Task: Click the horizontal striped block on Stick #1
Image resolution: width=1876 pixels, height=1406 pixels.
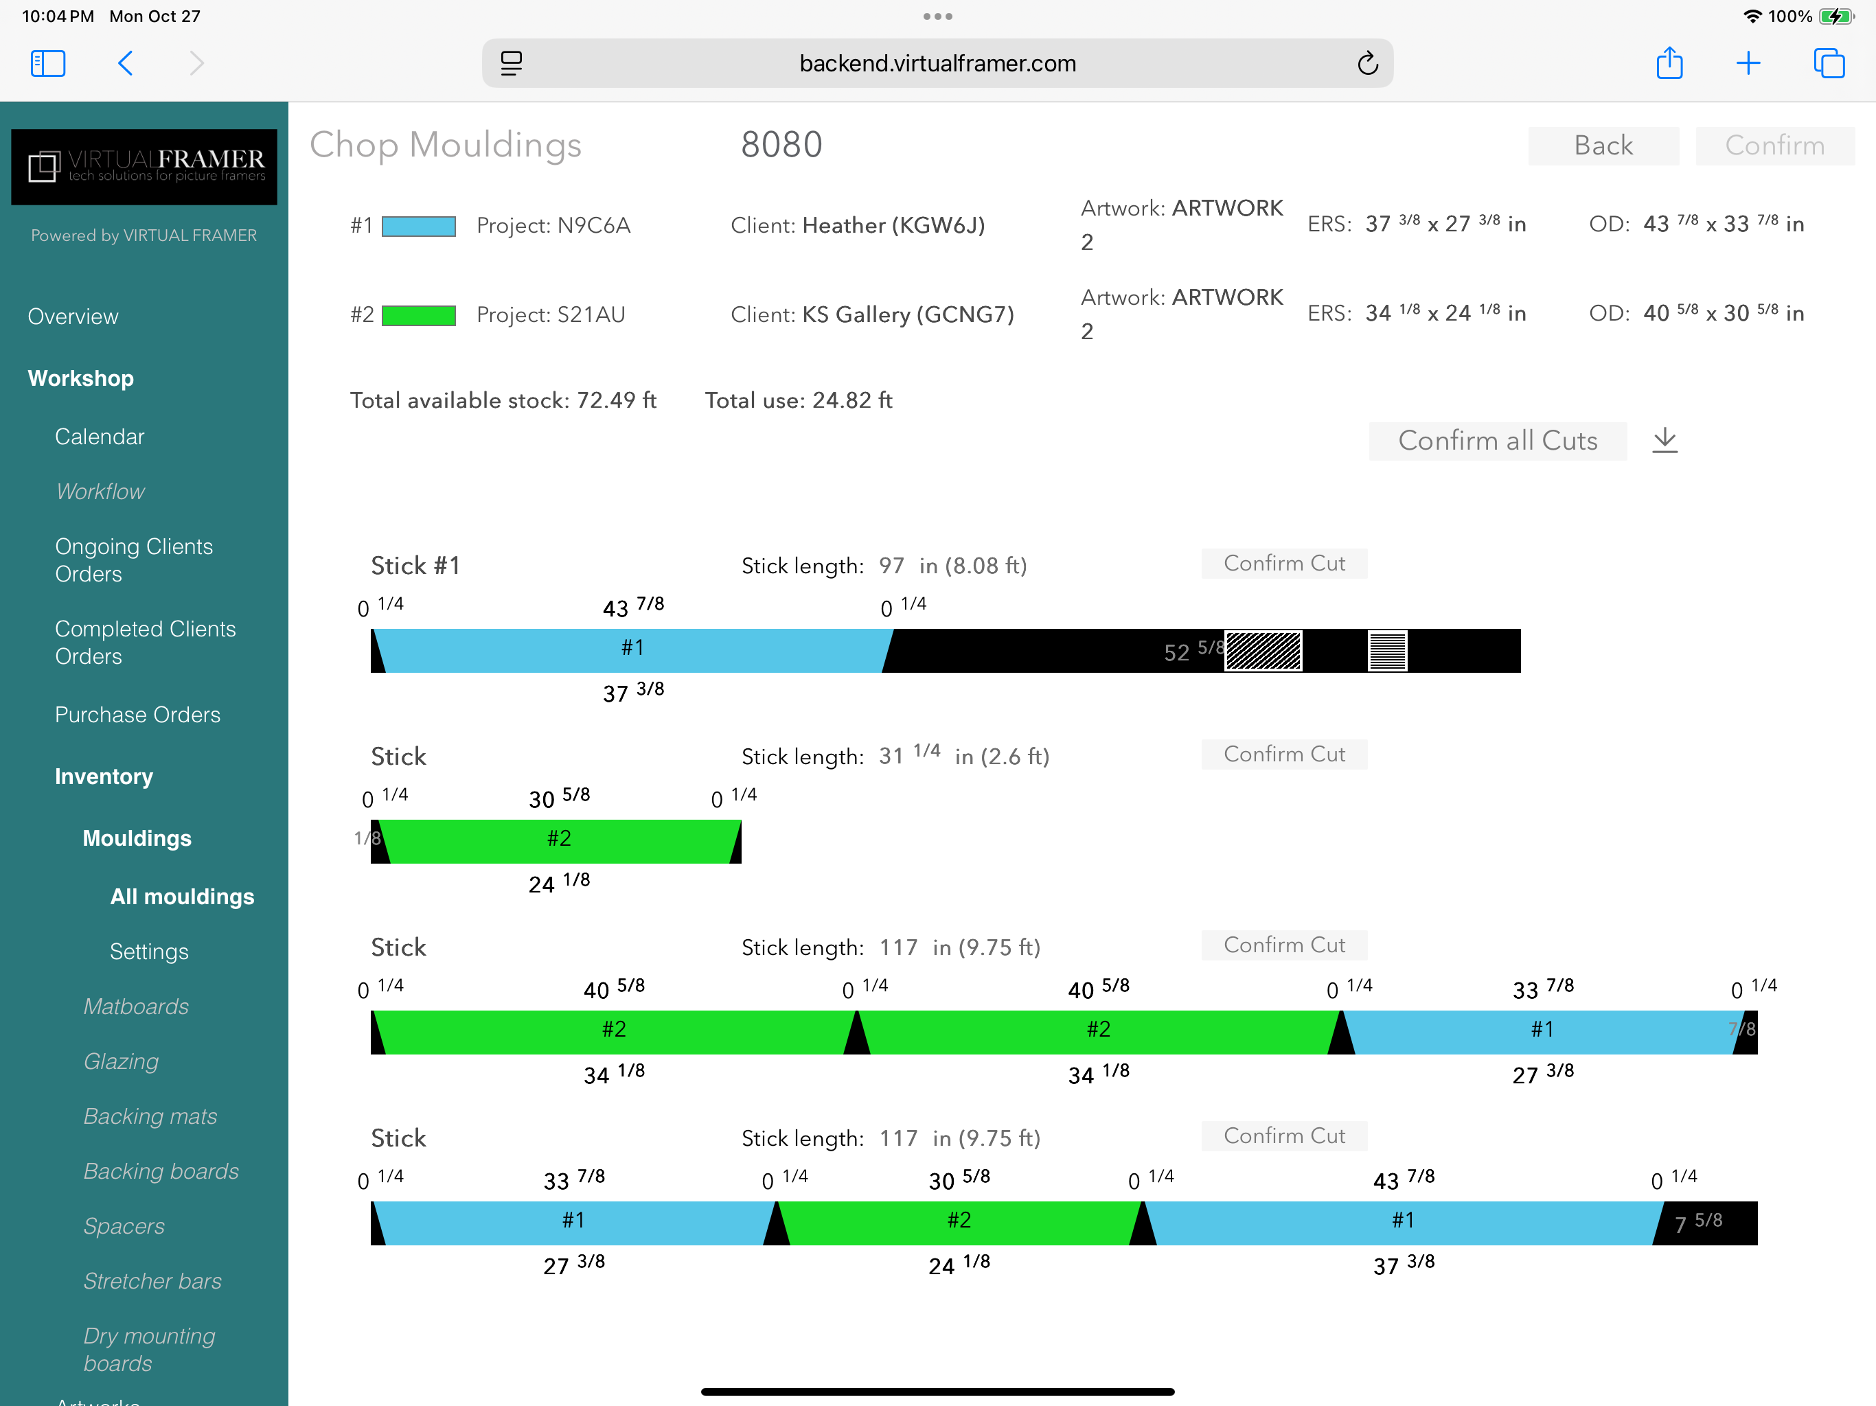Action: click(1388, 652)
